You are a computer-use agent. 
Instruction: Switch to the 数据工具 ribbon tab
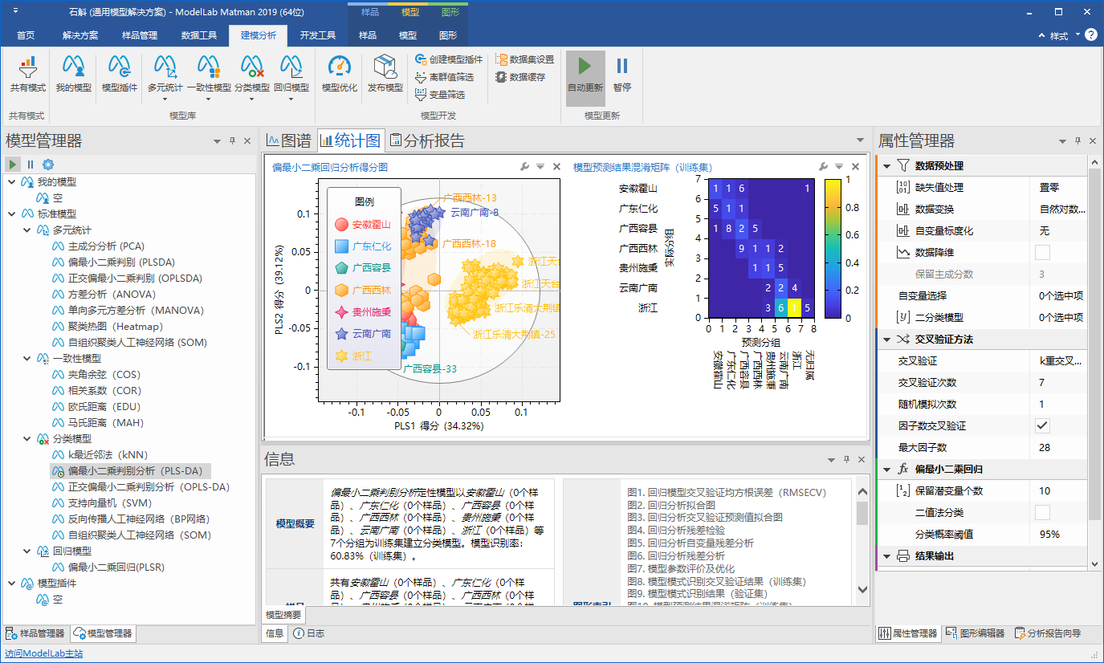(x=199, y=35)
